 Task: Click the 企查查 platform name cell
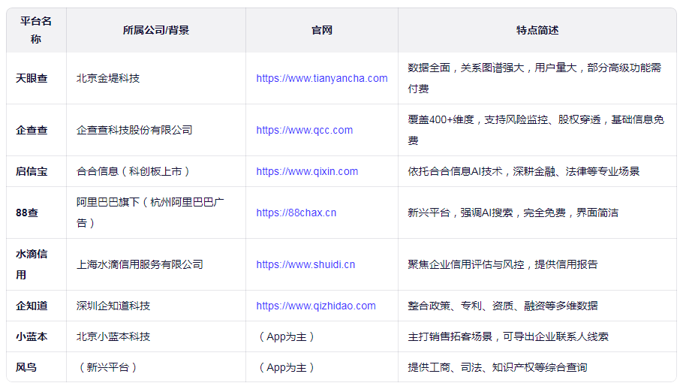(x=32, y=130)
